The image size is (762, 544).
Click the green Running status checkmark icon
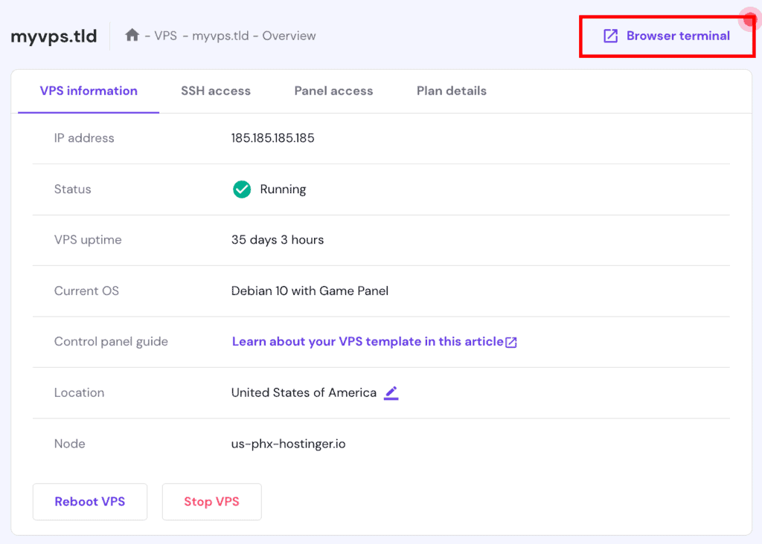click(x=241, y=190)
